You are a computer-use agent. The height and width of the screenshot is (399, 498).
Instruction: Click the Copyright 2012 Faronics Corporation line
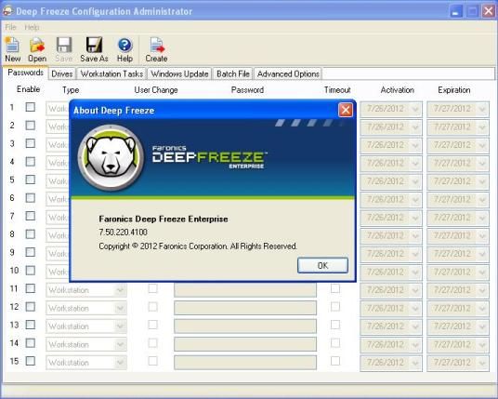198,246
